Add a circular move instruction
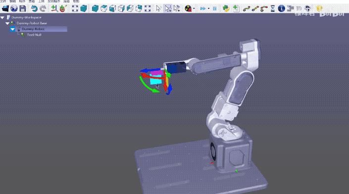Viewport: 349px width, 194px height. (x=264, y=9)
